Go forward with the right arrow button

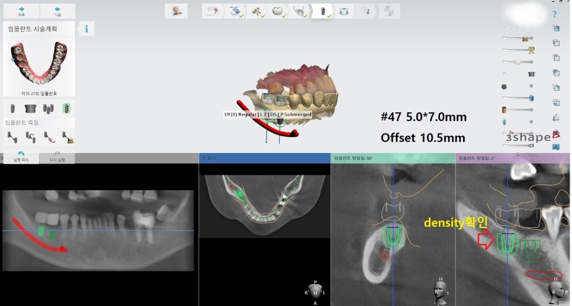click(57, 11)
